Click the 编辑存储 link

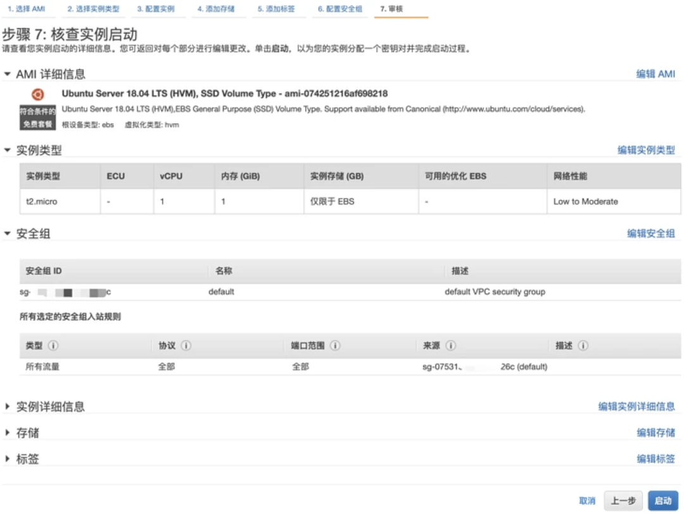pyautogui.click(x=655, y=432)
